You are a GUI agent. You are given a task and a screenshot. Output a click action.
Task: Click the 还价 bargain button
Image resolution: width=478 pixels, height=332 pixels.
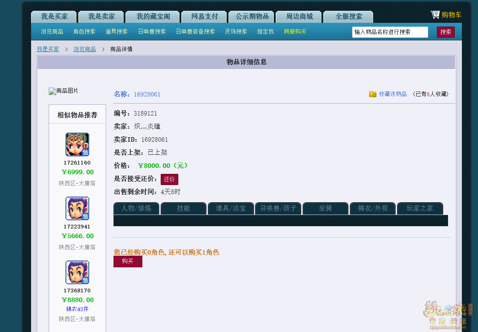169,179
